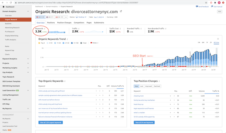The height and width of the screenshot is (133, 226).
Task: Expand the Marketing Insights sidebar section
Action: click(x=28, y=68)
